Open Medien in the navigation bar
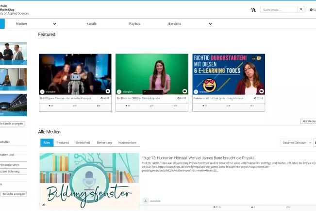Screen dimensions: 316x211 point(21,24)
